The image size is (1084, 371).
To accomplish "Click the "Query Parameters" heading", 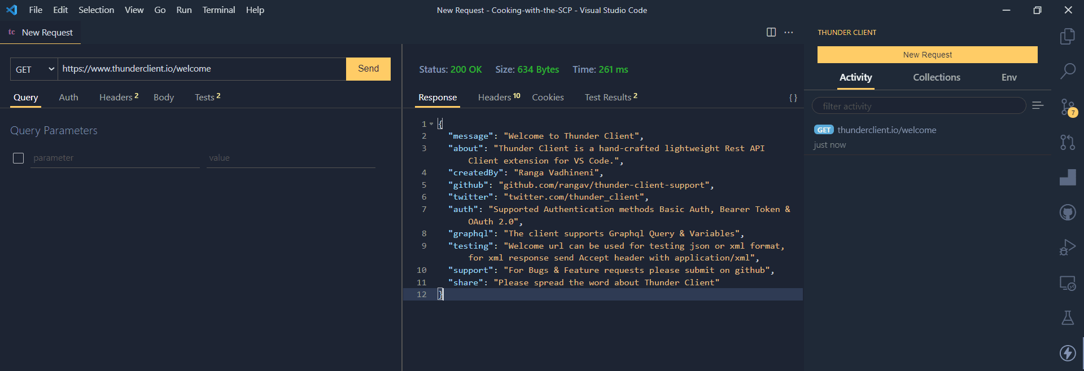I will [x=54, y=131].
